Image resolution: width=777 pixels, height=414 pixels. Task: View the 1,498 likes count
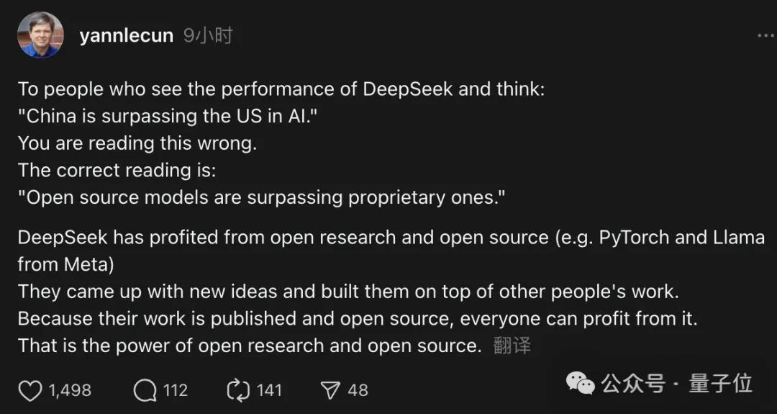[70, 390]
